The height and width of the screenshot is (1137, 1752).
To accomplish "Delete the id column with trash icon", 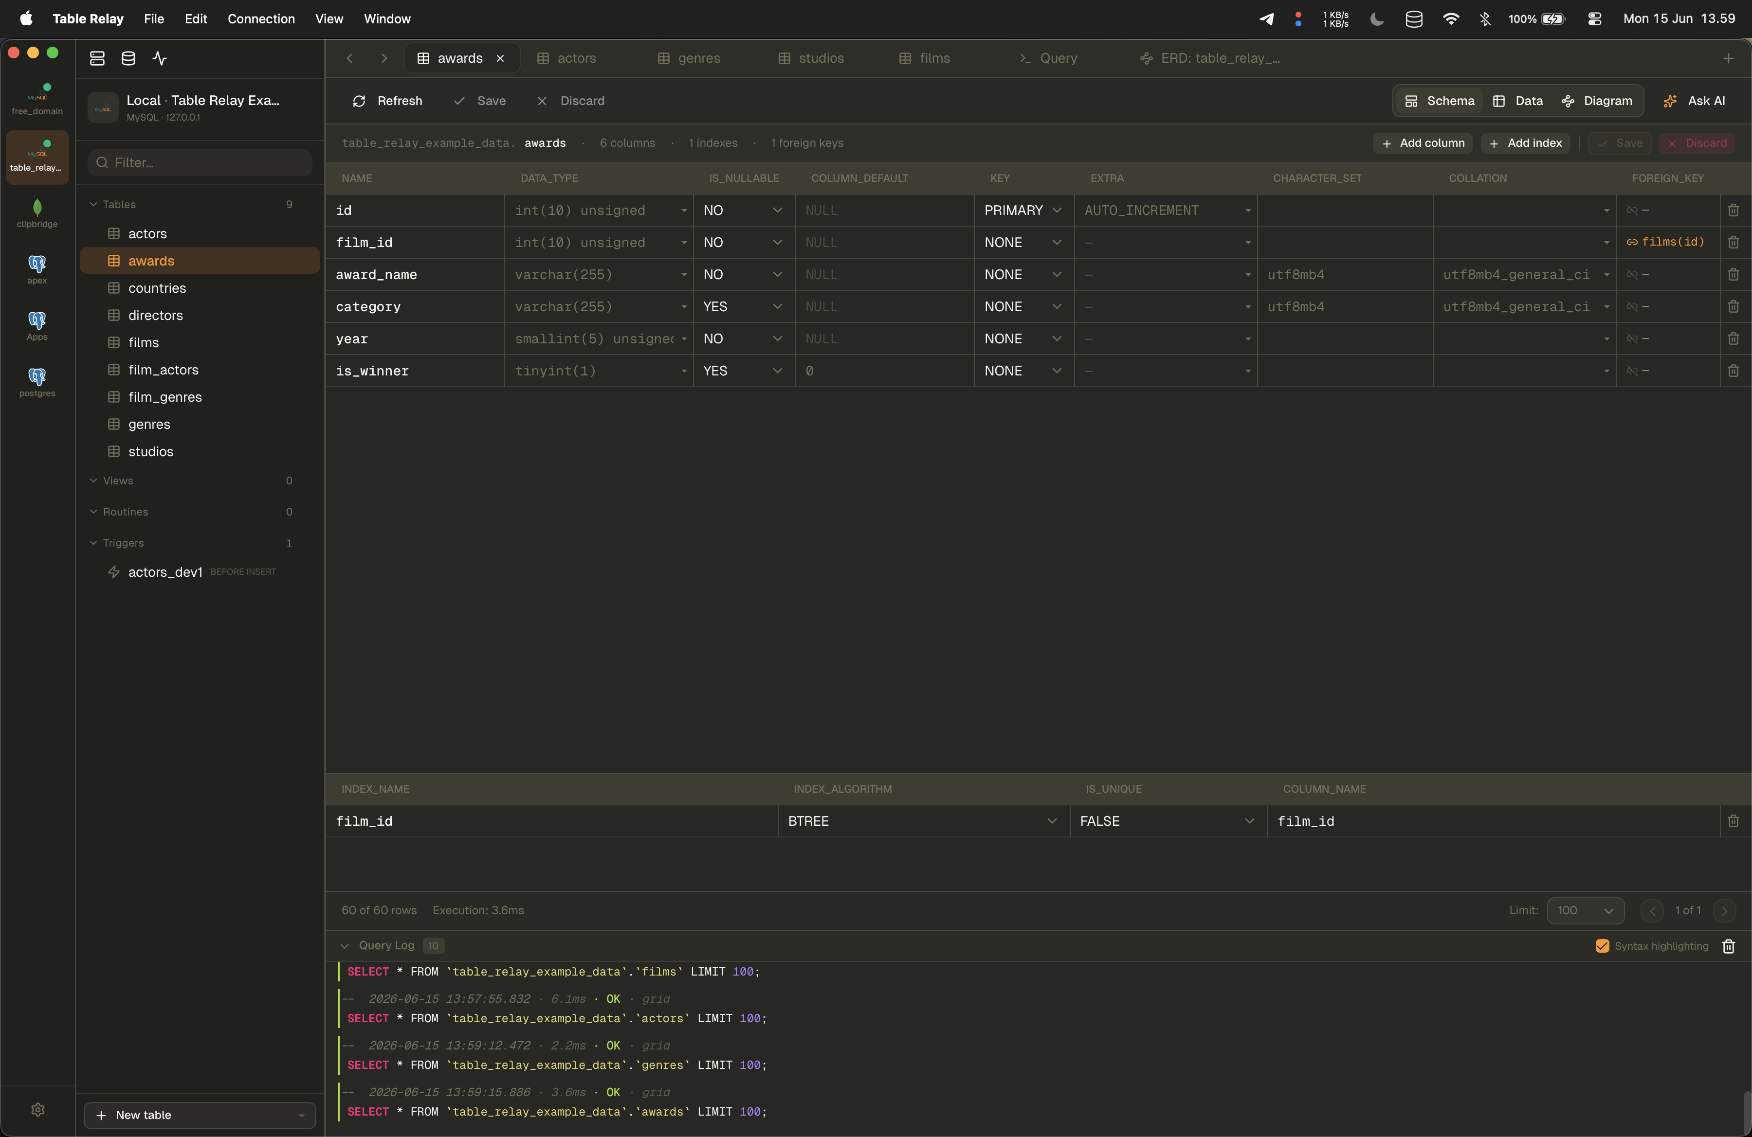I will pyautogui.click(x=1733, y=211).
